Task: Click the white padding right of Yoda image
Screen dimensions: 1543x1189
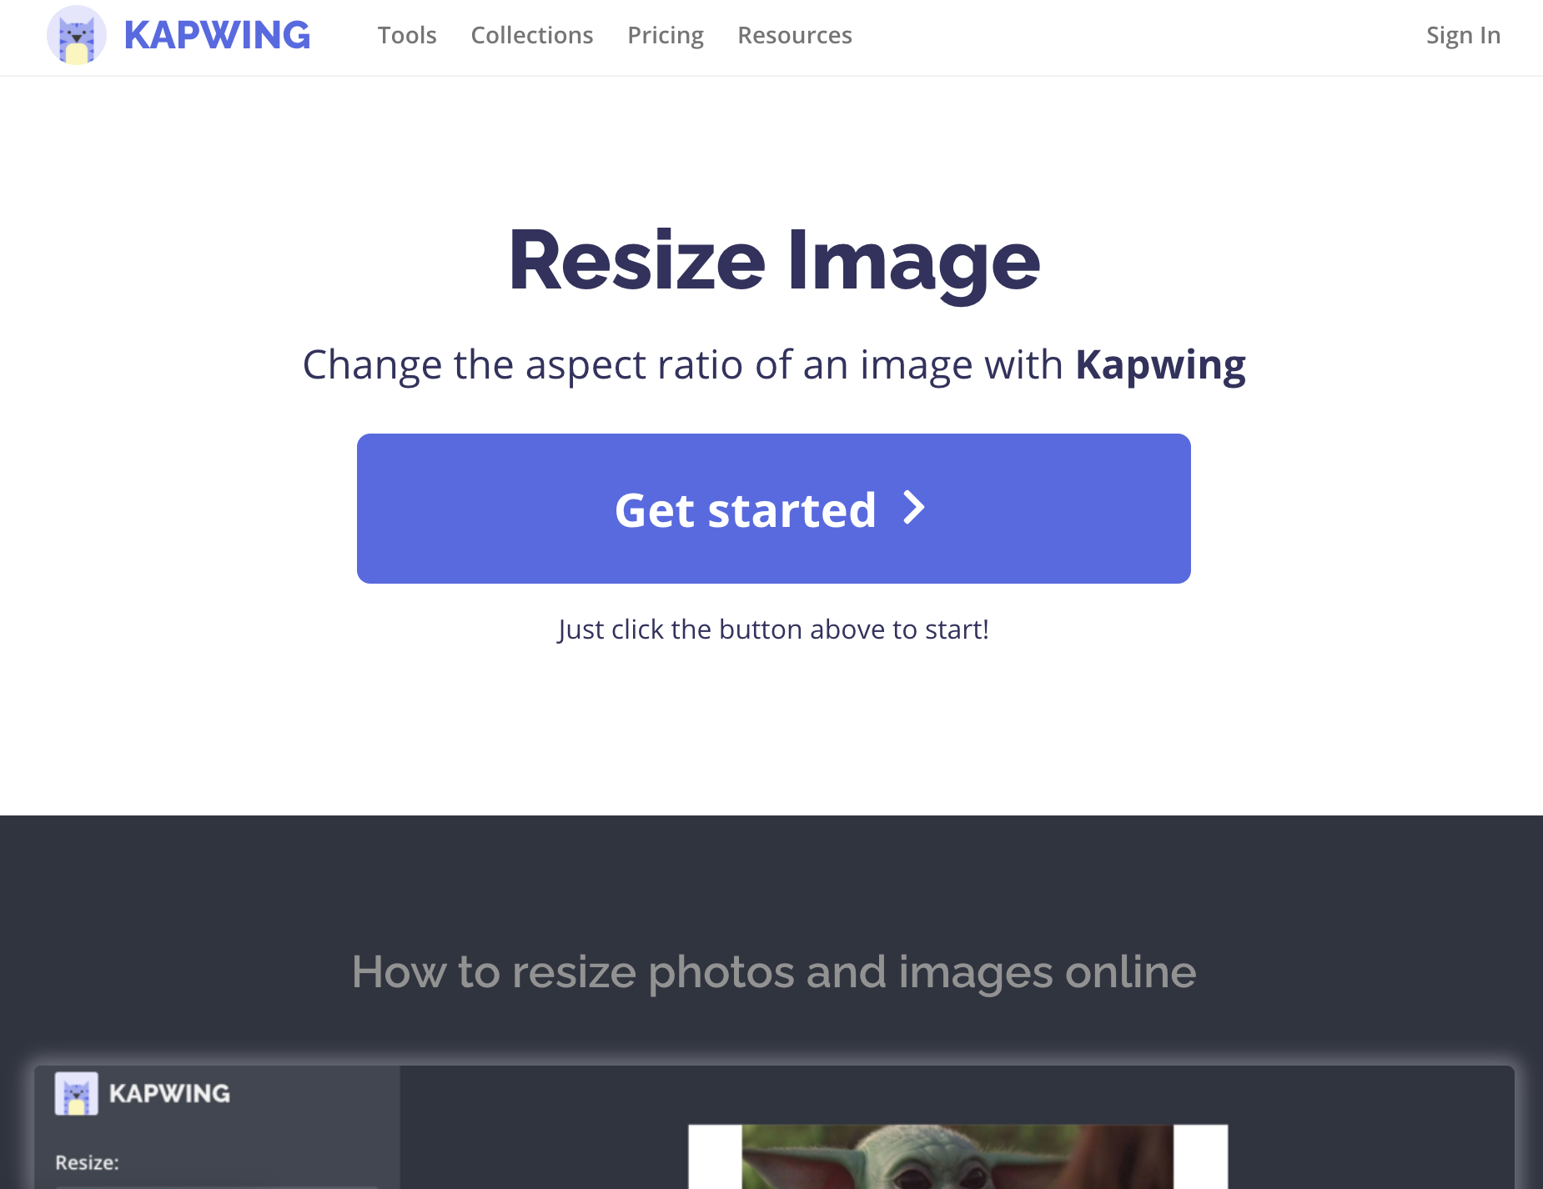Action: point(1200,1156)
